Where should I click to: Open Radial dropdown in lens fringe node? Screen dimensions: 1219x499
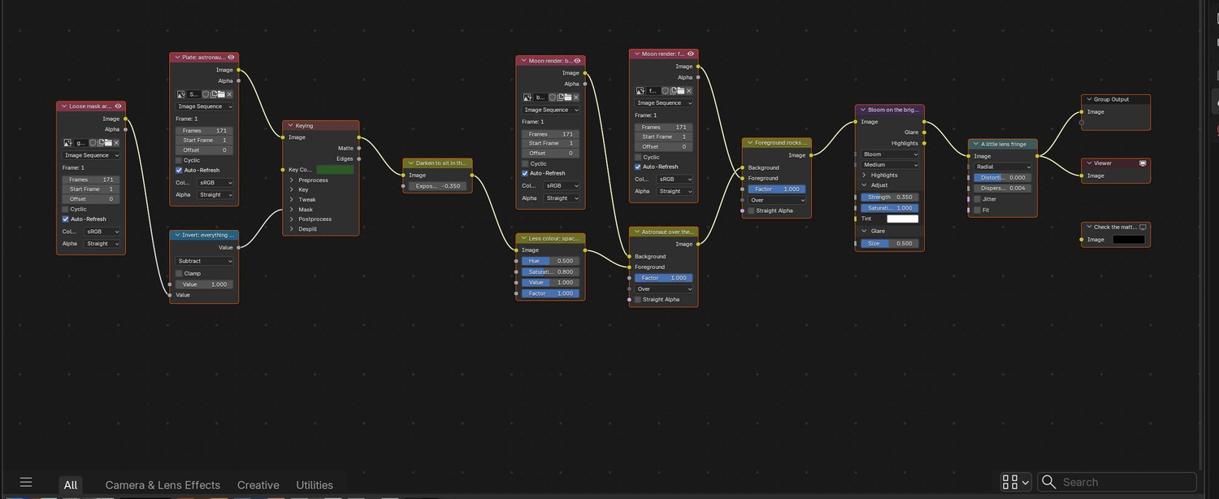pyautogui.click(x=1003, y=167)
